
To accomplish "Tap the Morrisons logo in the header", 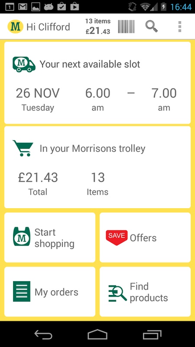I will pyautogui.click(x=15, y=26).
